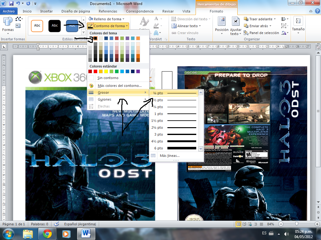321x240 pixels.
Task: Open the media player taskbar icon
Action: 66,234
